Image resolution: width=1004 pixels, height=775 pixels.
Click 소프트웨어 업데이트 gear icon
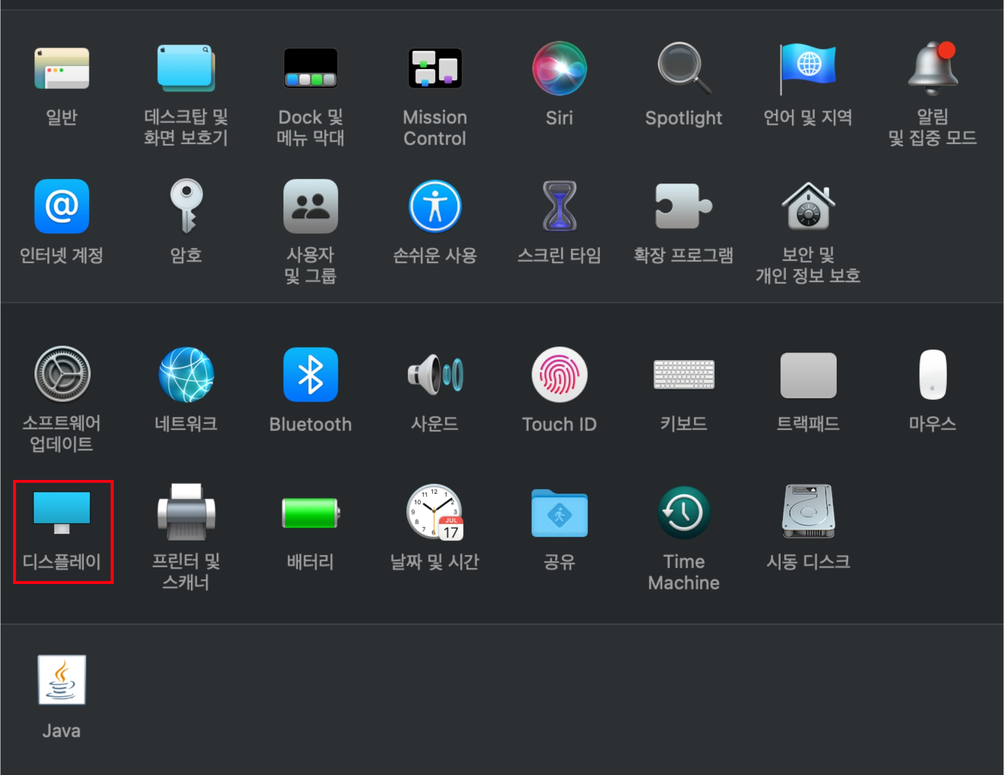click(62, 374)
